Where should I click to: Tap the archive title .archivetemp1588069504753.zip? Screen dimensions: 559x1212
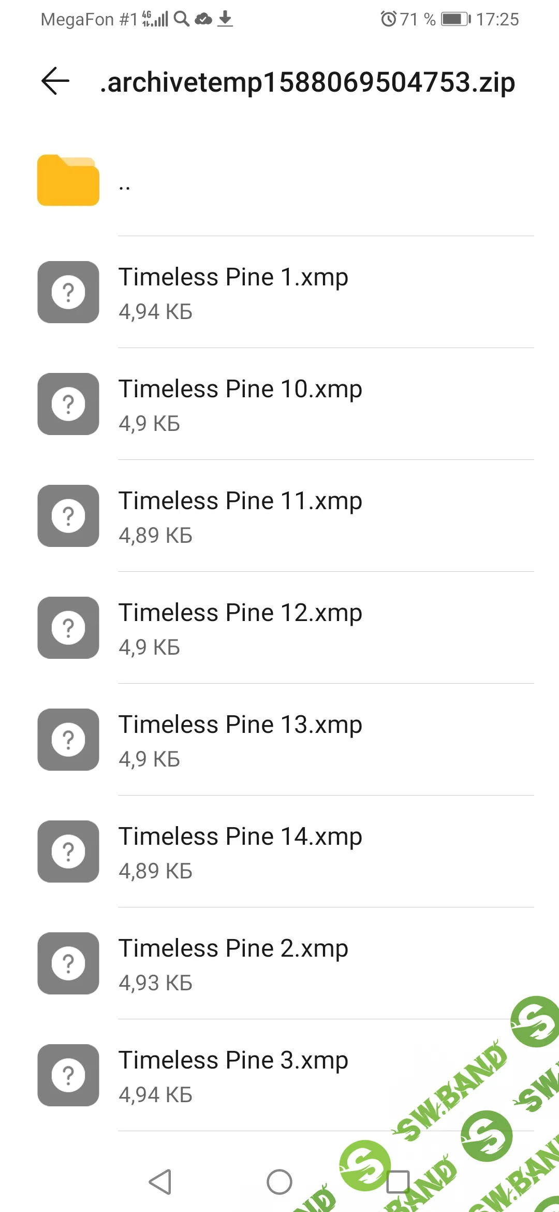307,82
